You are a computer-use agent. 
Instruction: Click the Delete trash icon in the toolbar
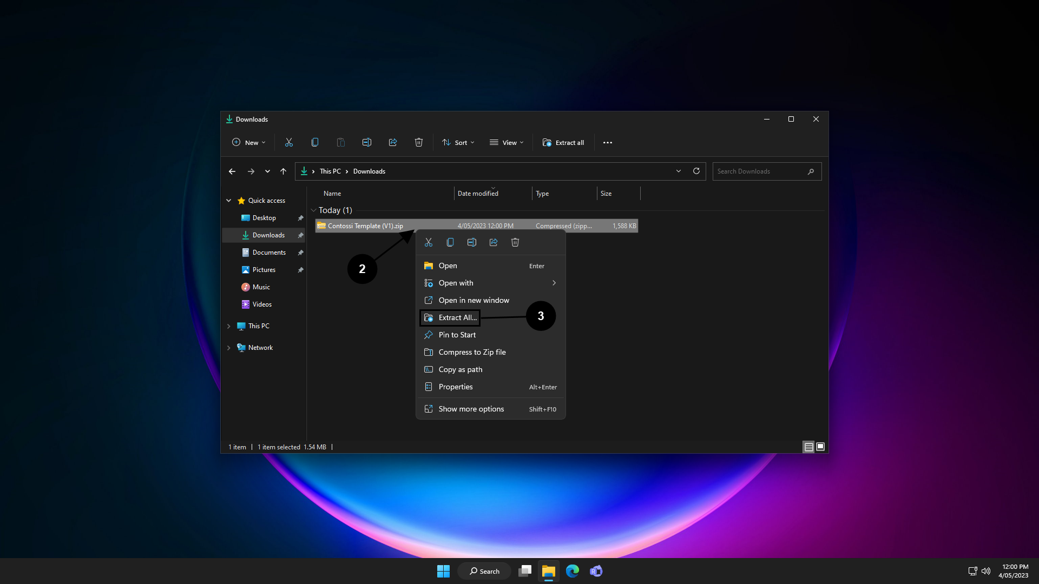click(x=419, y=142)
